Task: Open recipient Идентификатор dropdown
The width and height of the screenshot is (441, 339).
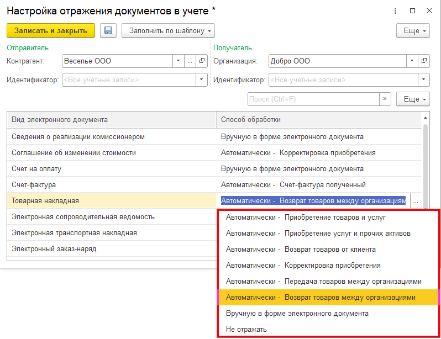Action: 424,80
